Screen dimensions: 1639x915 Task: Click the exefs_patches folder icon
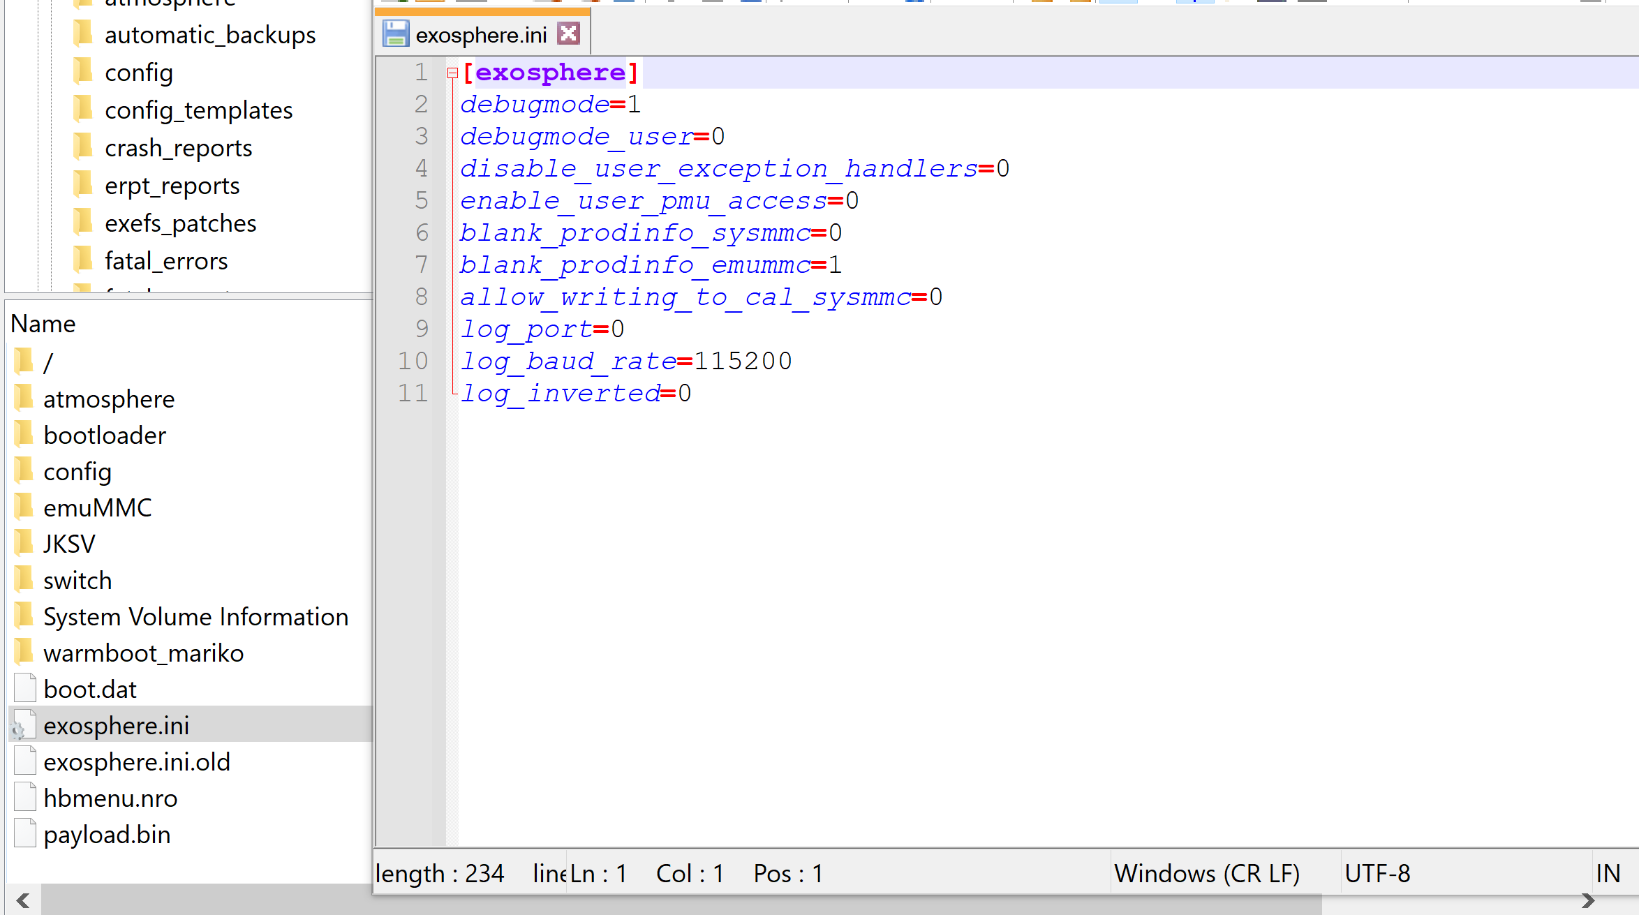(83, 222)
